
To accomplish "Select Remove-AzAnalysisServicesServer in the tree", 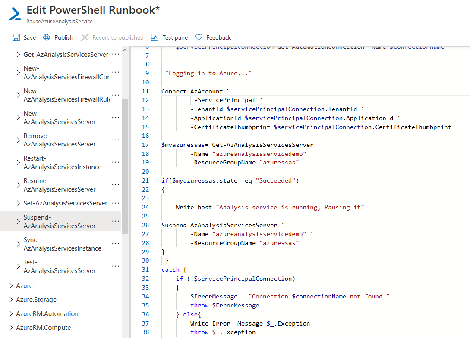I will (x=60, y=140).
